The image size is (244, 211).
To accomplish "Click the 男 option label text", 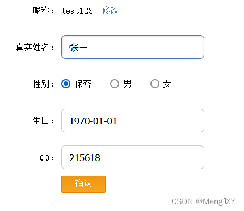I will (x=127, y=84).
